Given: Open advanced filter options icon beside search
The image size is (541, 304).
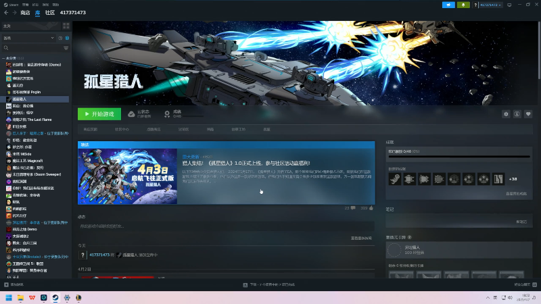Looking at the screenshot, I should (x=66, y=48).
